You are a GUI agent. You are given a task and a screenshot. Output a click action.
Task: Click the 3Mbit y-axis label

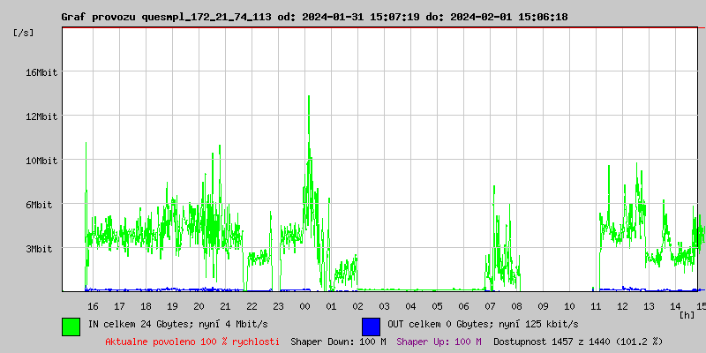click(39, 249)
